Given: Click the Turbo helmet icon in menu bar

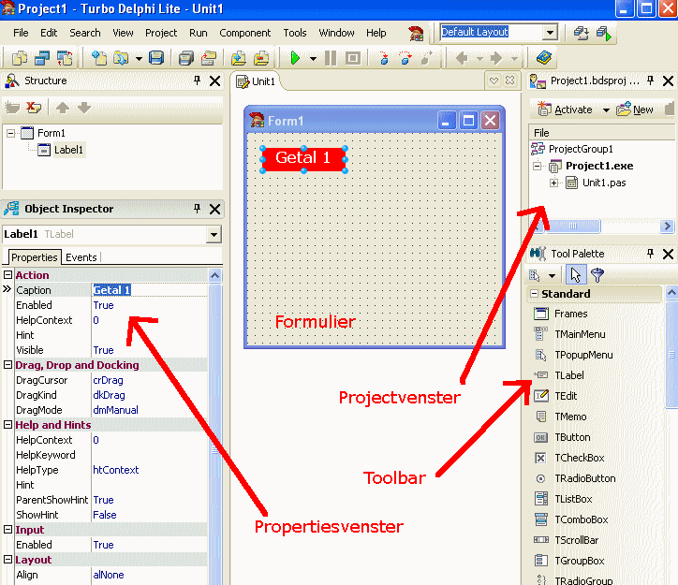Looking at the screenshot, I should point(416,33).
